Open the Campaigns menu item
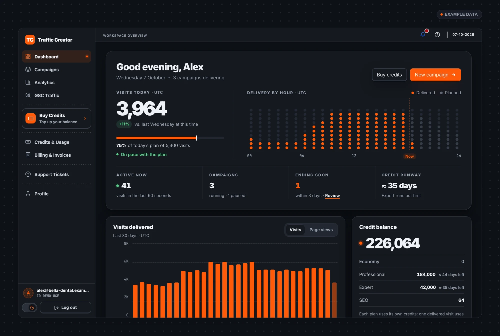The height and width of the screenshot is (336, 500). pyautogui.click(x=56, y=70)
